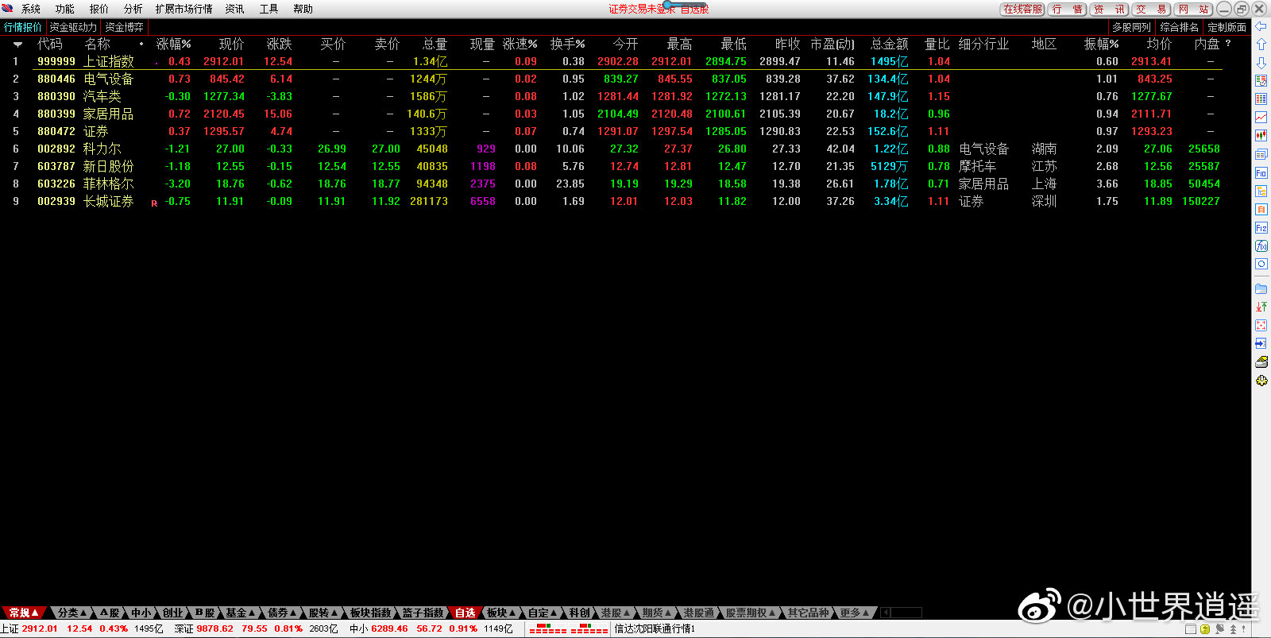This screenshot has height=638, width=1271.
Task: Click the 交易 button at top right
Action: (x=1151, y=9)
